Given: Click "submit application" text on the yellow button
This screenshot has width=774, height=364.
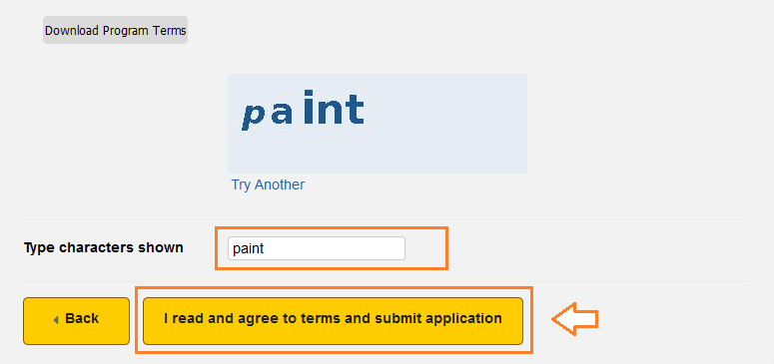Looking at the screenshot, I should [x=438, y=318].
